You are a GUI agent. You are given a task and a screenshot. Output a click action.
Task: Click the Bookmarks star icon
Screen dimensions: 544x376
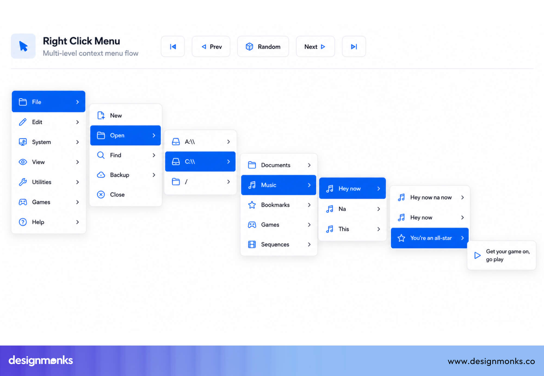(252, 205)
